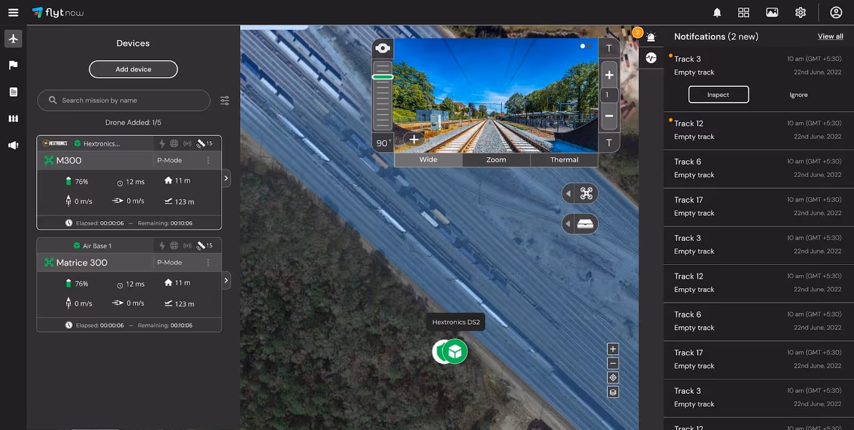
Task: Recenter the map location
Action: pos(613,378)
